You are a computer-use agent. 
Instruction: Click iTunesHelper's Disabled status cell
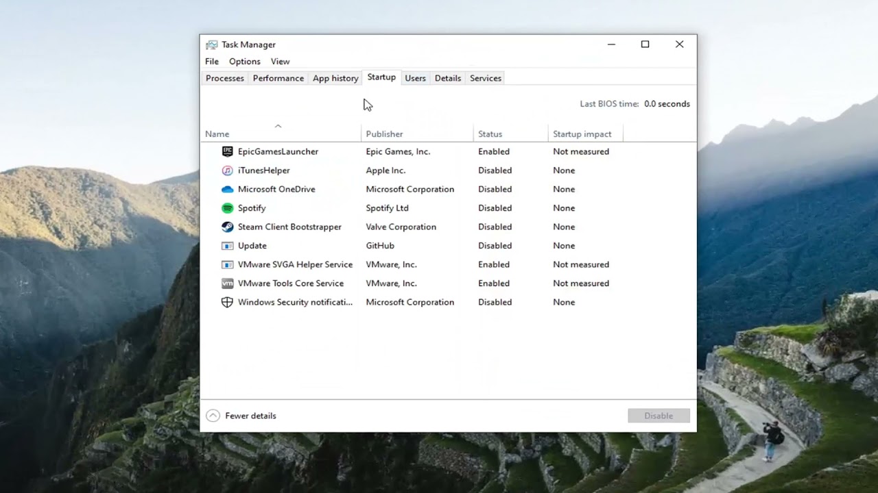click(x=495, y=170)
